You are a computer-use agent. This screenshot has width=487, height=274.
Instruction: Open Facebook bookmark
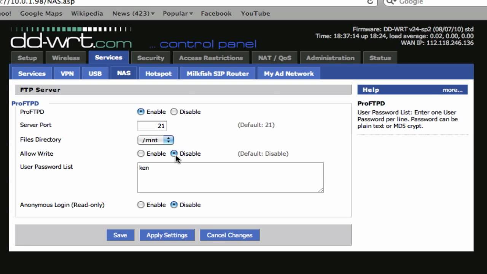216,13
